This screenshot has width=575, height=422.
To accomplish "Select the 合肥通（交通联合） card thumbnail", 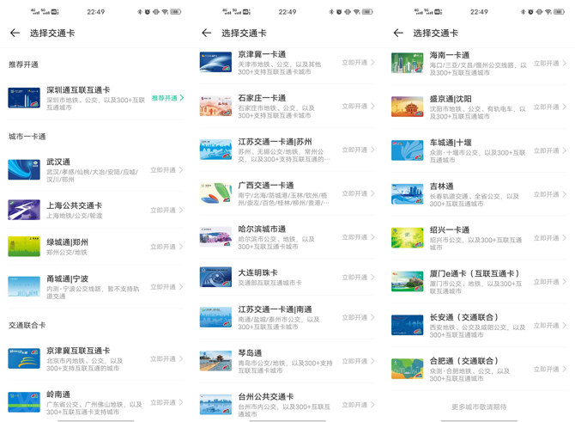I will [x=408, y=369].
